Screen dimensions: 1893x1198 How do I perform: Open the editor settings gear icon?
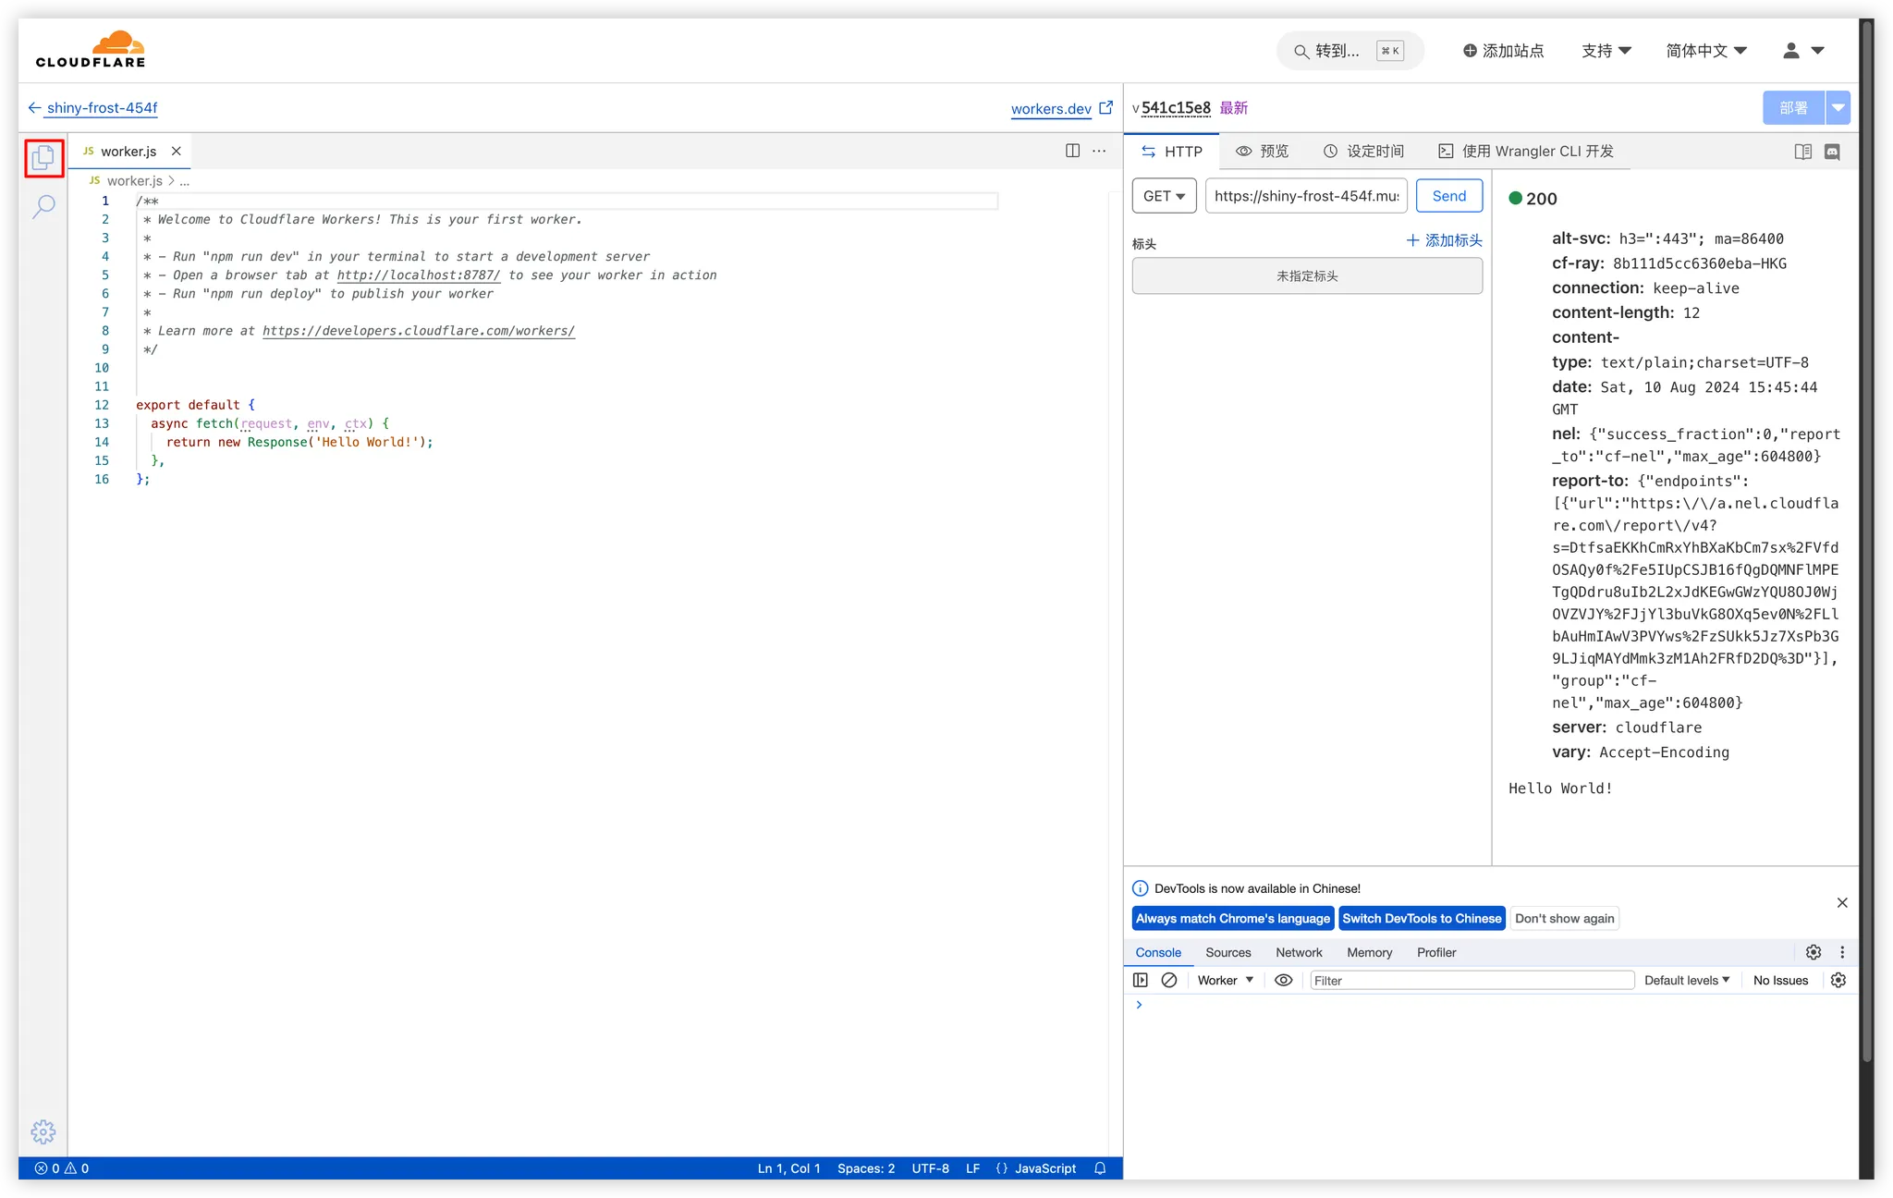click(43, 1131)
